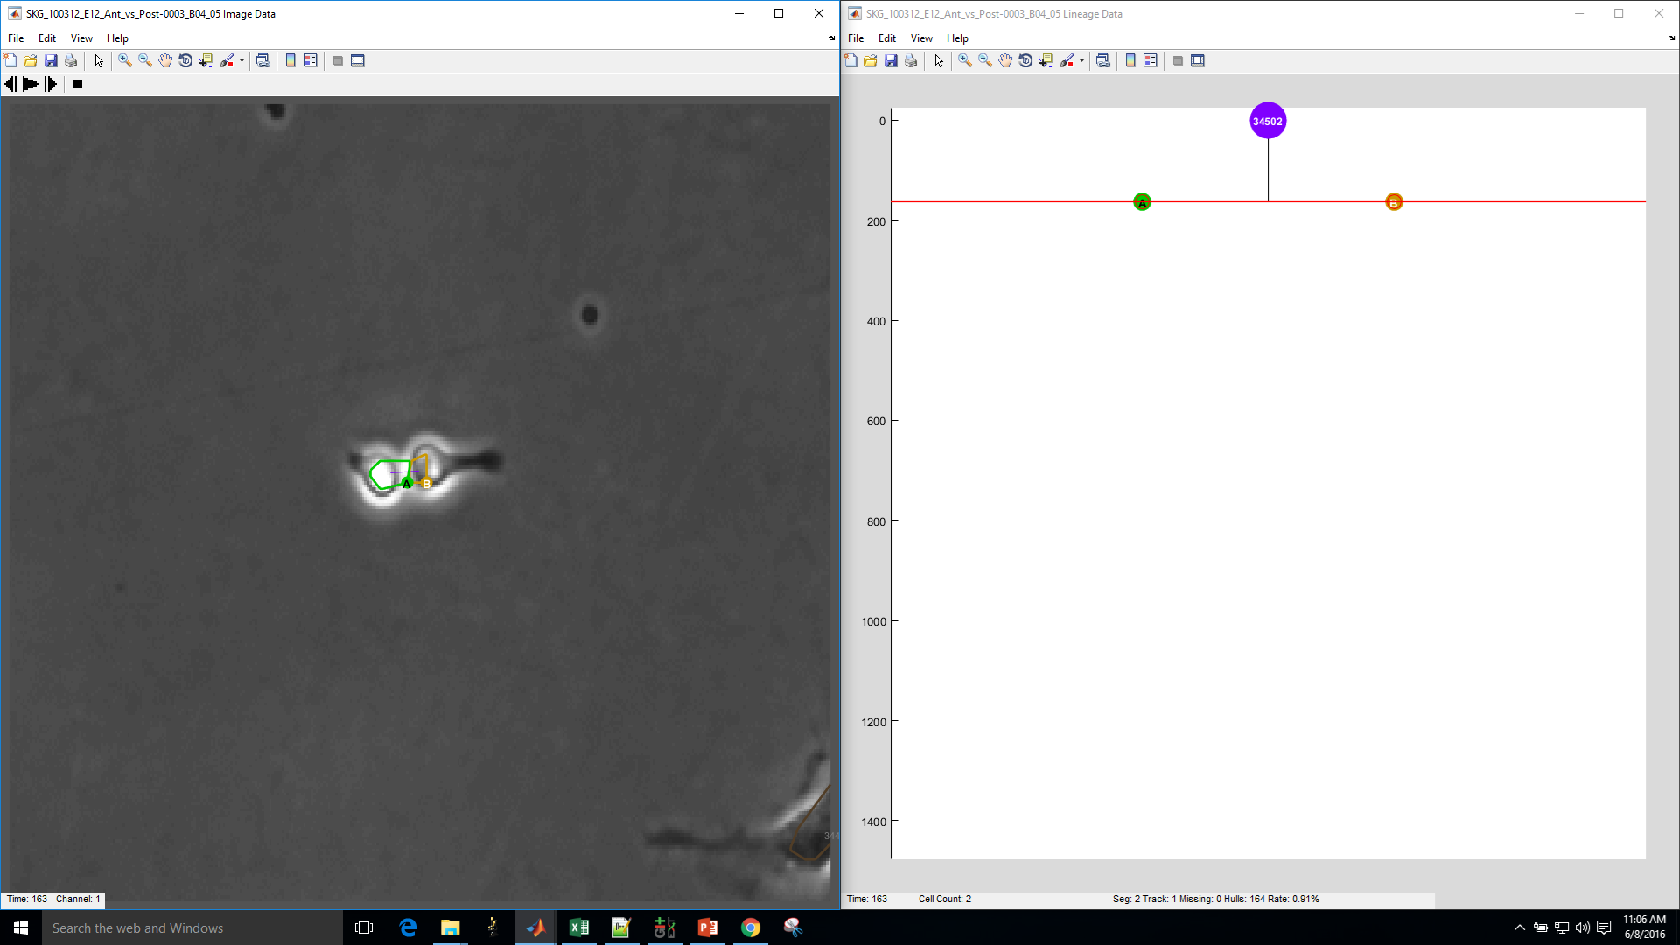Open Edit menu in Lineage Data window
The height and width of the screenshot is (945, 1680).
(887, 38)
